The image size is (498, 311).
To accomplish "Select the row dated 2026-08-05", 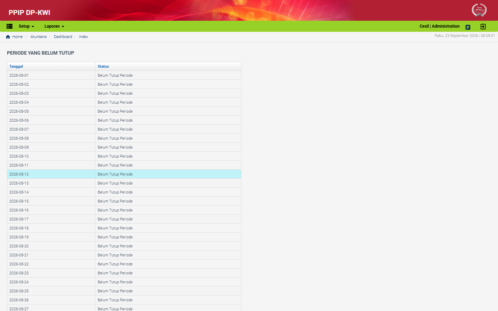I will point(124,111).
